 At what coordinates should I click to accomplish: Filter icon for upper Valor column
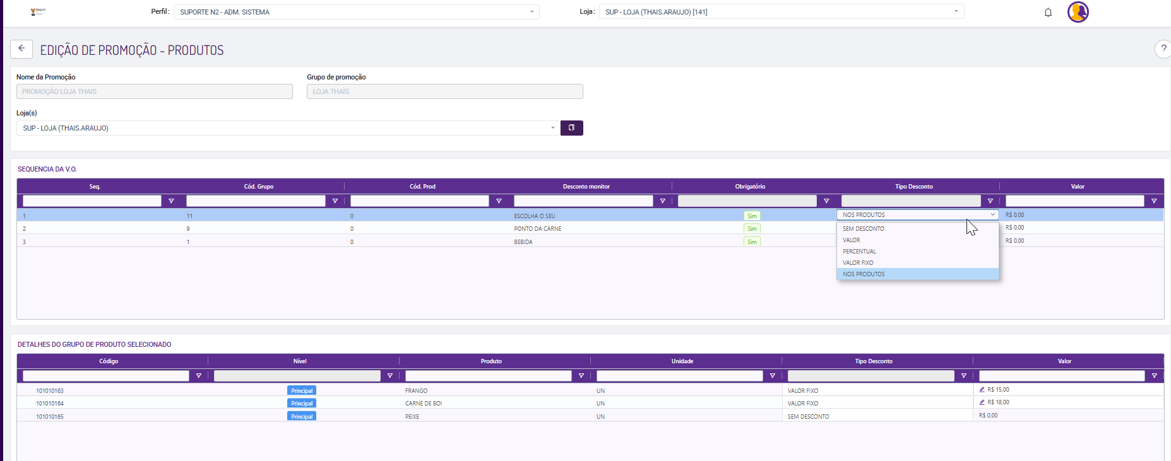pyautogui.click(x=1154, y=201)
